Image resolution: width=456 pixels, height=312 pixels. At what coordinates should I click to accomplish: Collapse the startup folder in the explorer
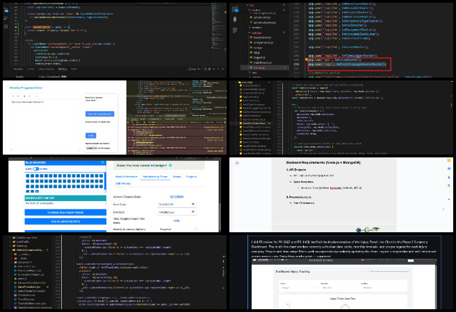pyautogui.click(x=256, y=33)
